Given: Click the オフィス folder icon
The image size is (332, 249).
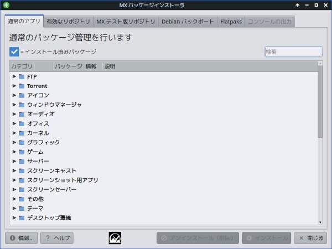Looking at the screenshot, I should [22, 123].
